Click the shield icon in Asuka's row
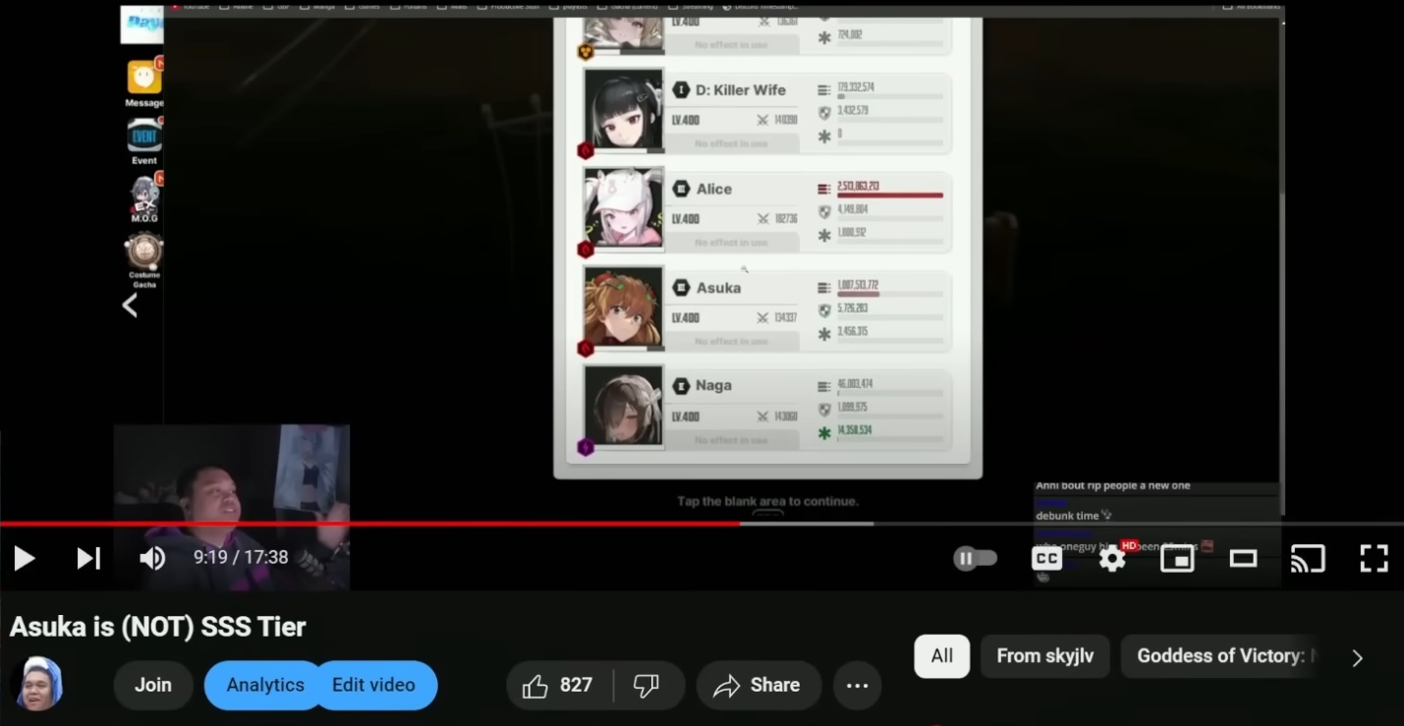 (x=824, y=310)
